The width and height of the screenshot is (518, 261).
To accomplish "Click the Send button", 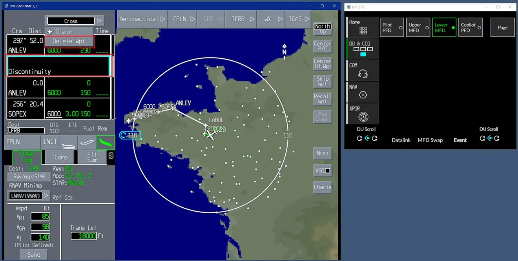I will [x=33, y=255].
